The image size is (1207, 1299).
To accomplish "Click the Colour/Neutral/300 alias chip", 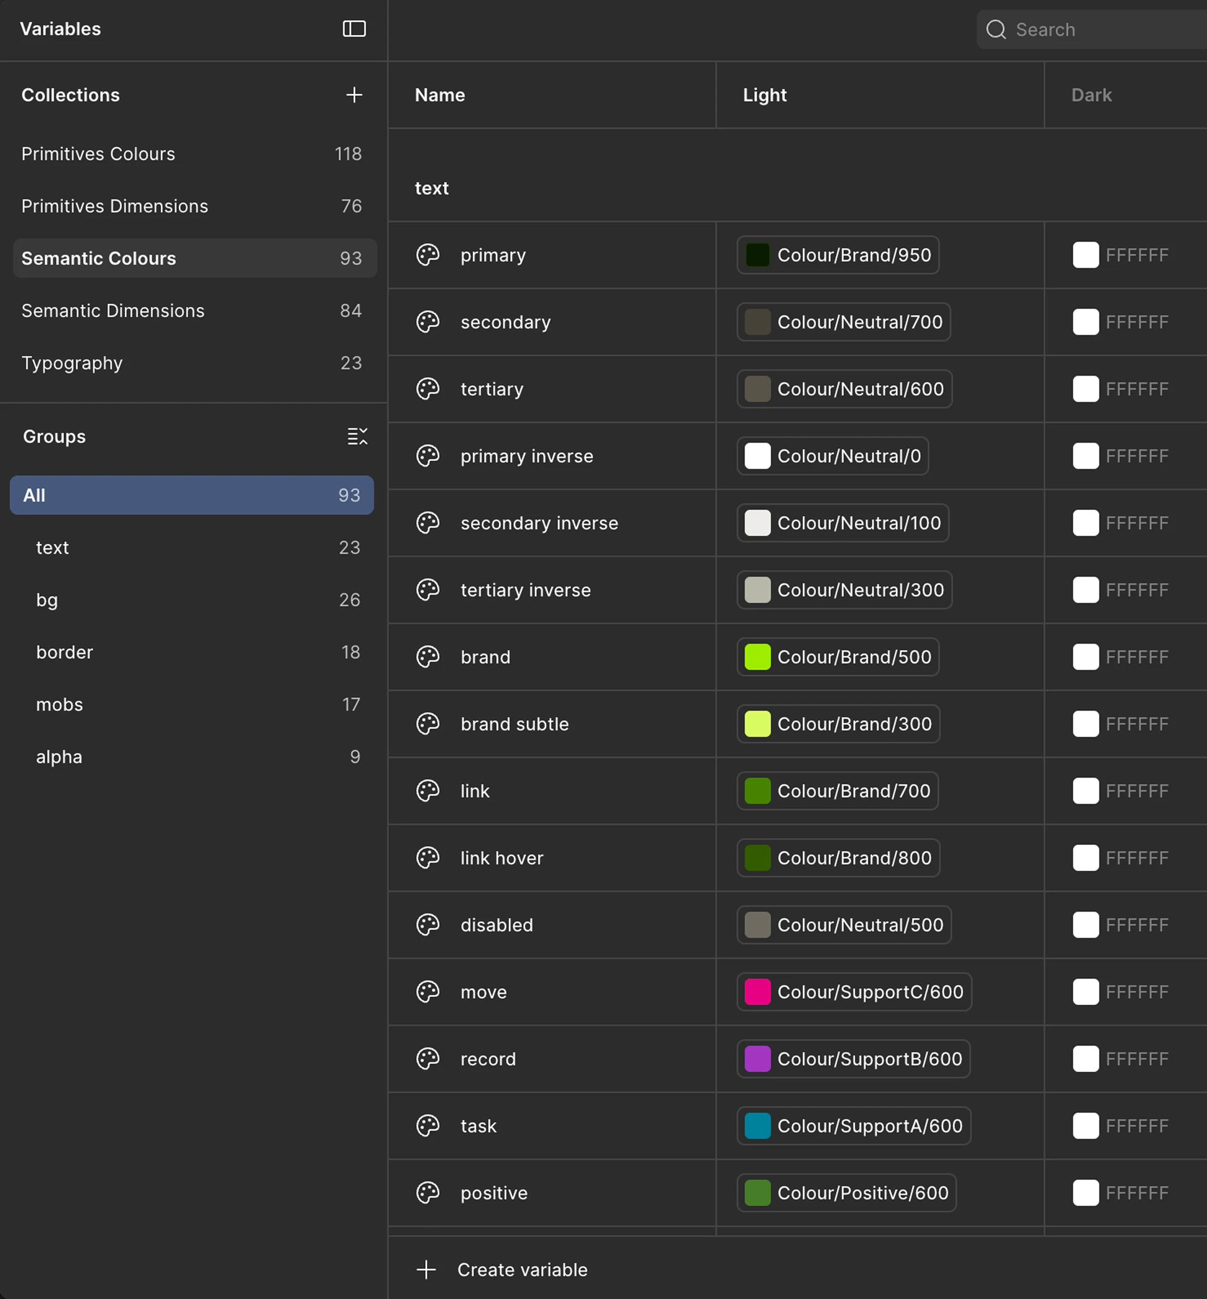I will (844, 590).
